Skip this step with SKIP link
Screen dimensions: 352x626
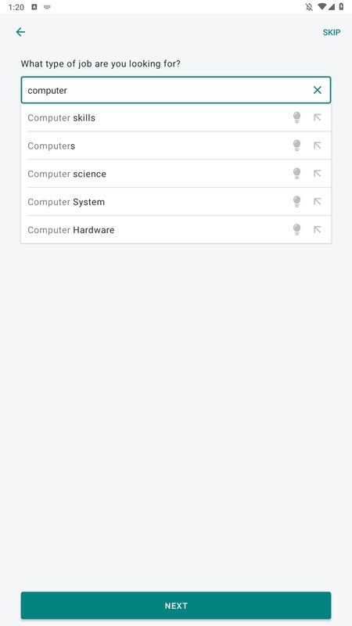[331, 32]
